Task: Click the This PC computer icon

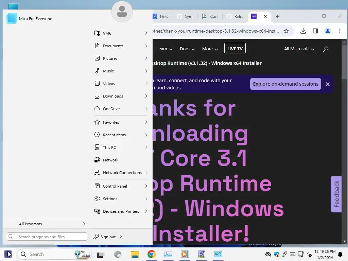Action: 97,147
